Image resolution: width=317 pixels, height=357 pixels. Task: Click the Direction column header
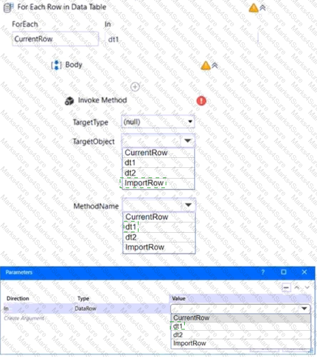(x=18, y=299)
